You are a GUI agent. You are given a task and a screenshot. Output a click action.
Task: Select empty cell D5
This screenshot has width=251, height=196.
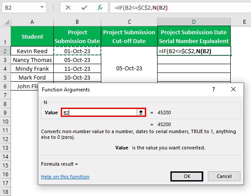tap(194, 77)
